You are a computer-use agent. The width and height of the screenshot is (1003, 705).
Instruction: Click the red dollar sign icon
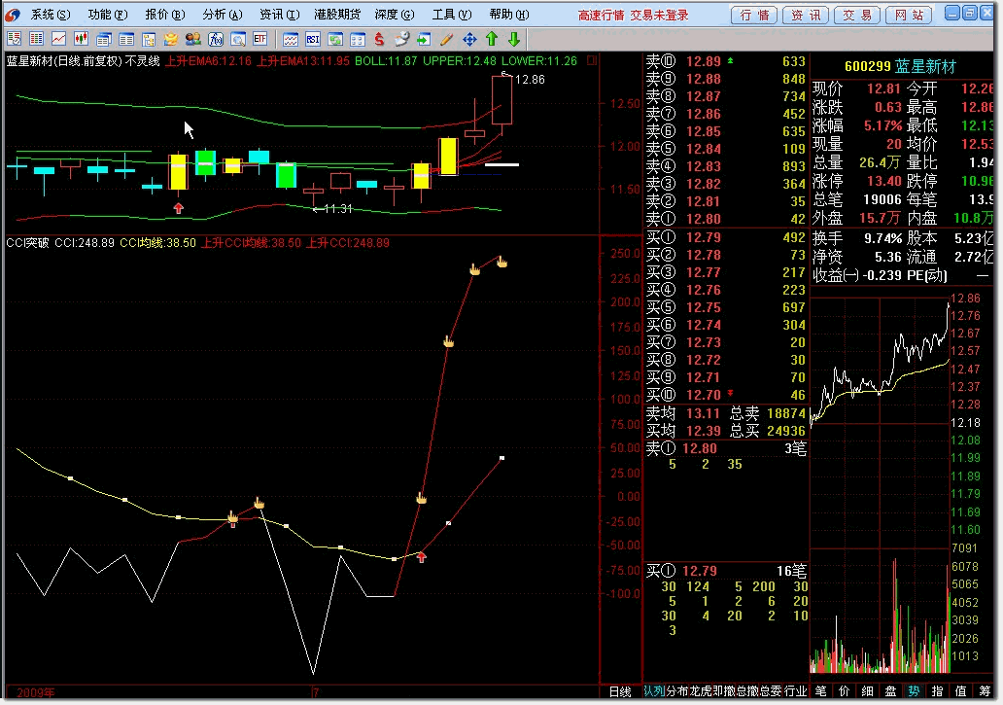point(379,39)
